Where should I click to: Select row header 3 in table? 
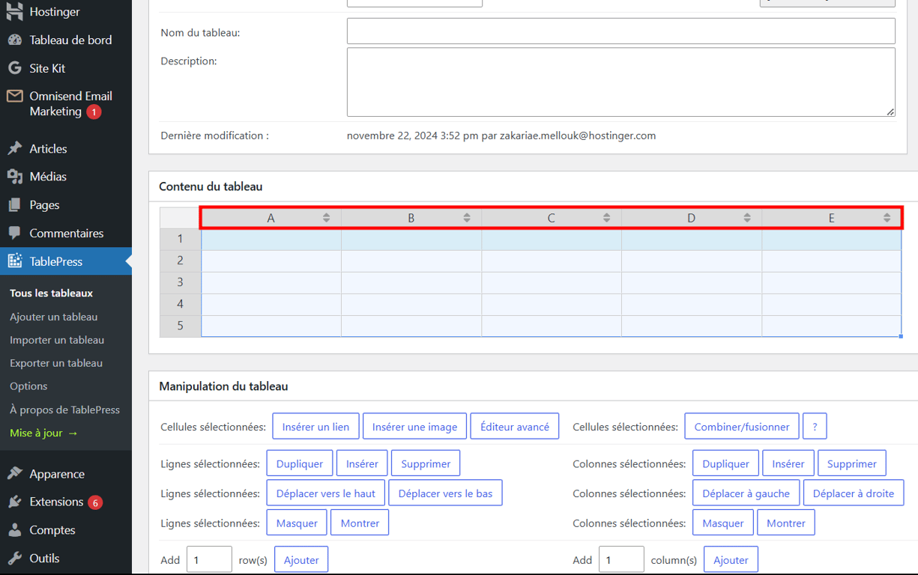click(x=181, y=282)
